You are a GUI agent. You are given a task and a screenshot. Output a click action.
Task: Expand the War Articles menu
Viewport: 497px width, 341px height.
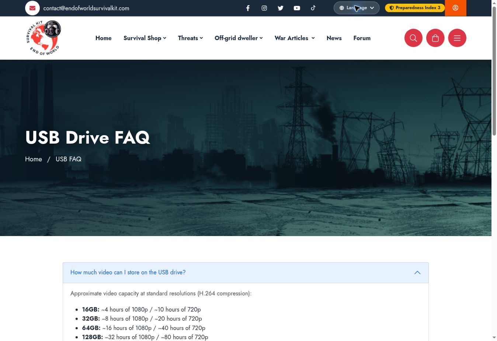295,38
